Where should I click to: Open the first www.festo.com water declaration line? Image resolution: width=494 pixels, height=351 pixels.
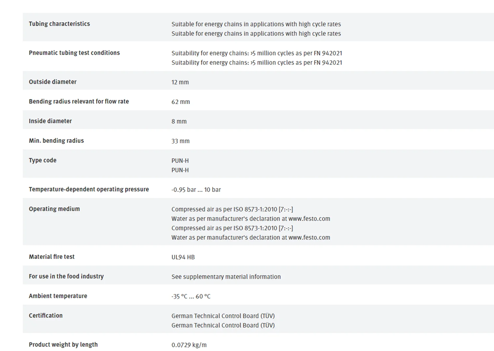click(251, 219)
